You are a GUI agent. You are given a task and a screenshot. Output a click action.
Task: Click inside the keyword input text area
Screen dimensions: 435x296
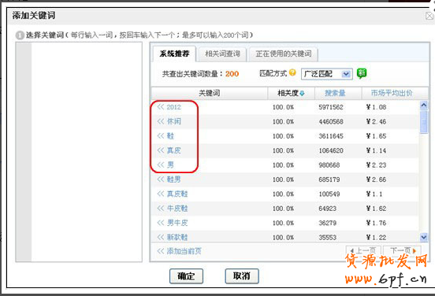tap(87, 152)
